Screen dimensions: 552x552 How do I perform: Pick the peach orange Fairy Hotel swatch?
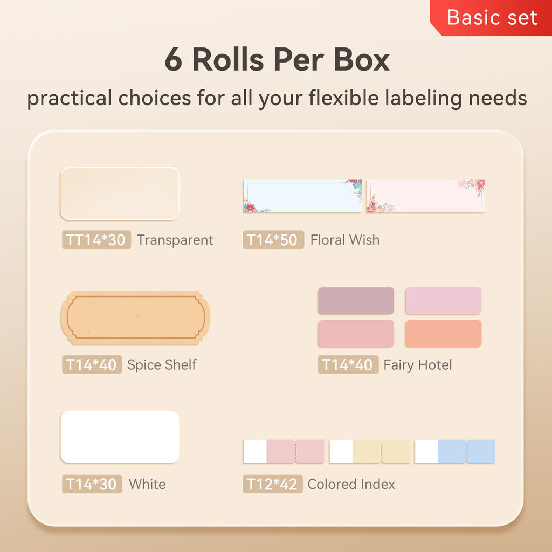tap(443, 334)
